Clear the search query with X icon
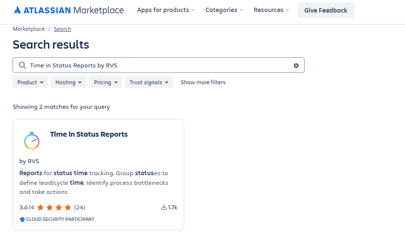This screenshot has height=243, width=405. [x=296, y=65]
